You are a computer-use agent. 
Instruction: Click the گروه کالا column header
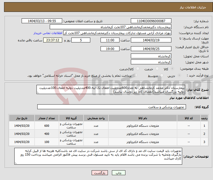[x=71, y=118]
